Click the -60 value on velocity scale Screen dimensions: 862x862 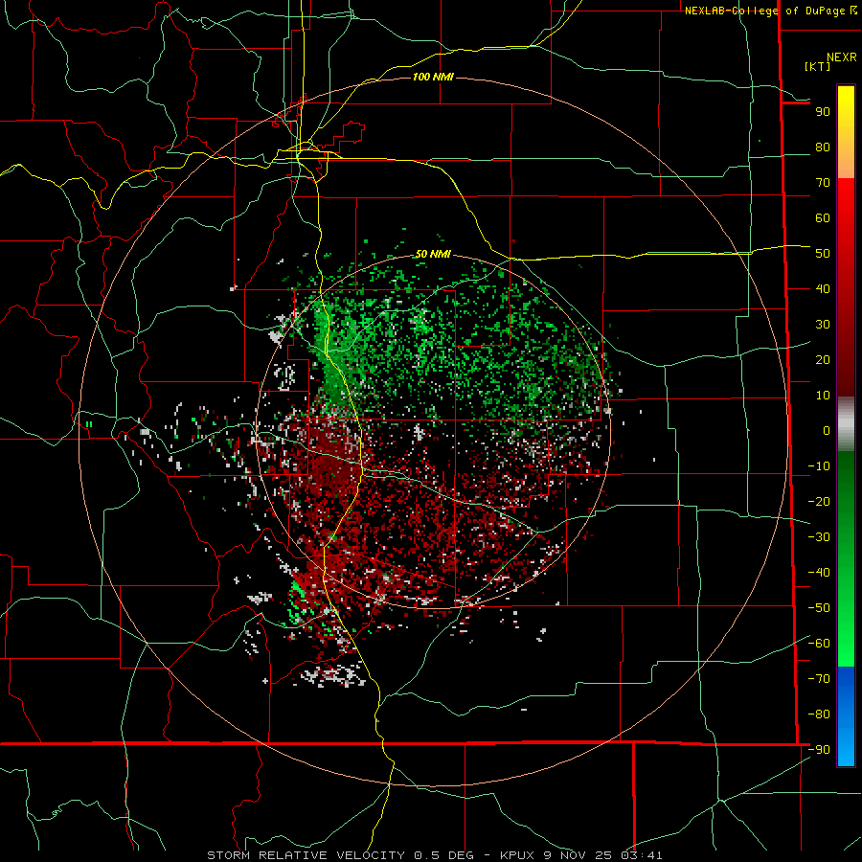[819, 644]
